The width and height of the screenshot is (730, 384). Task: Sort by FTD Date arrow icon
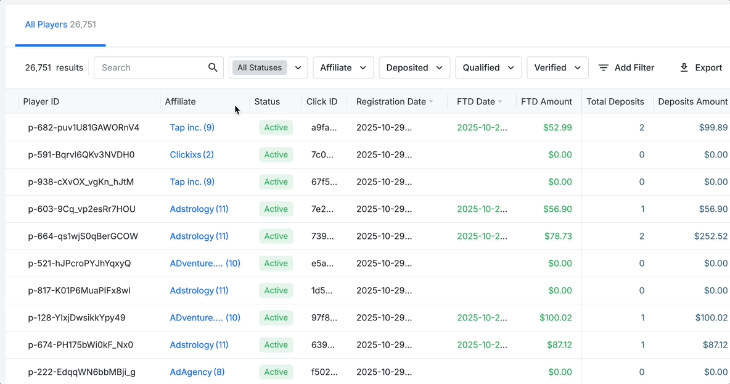pyautogui.click(x=500, y=102)
